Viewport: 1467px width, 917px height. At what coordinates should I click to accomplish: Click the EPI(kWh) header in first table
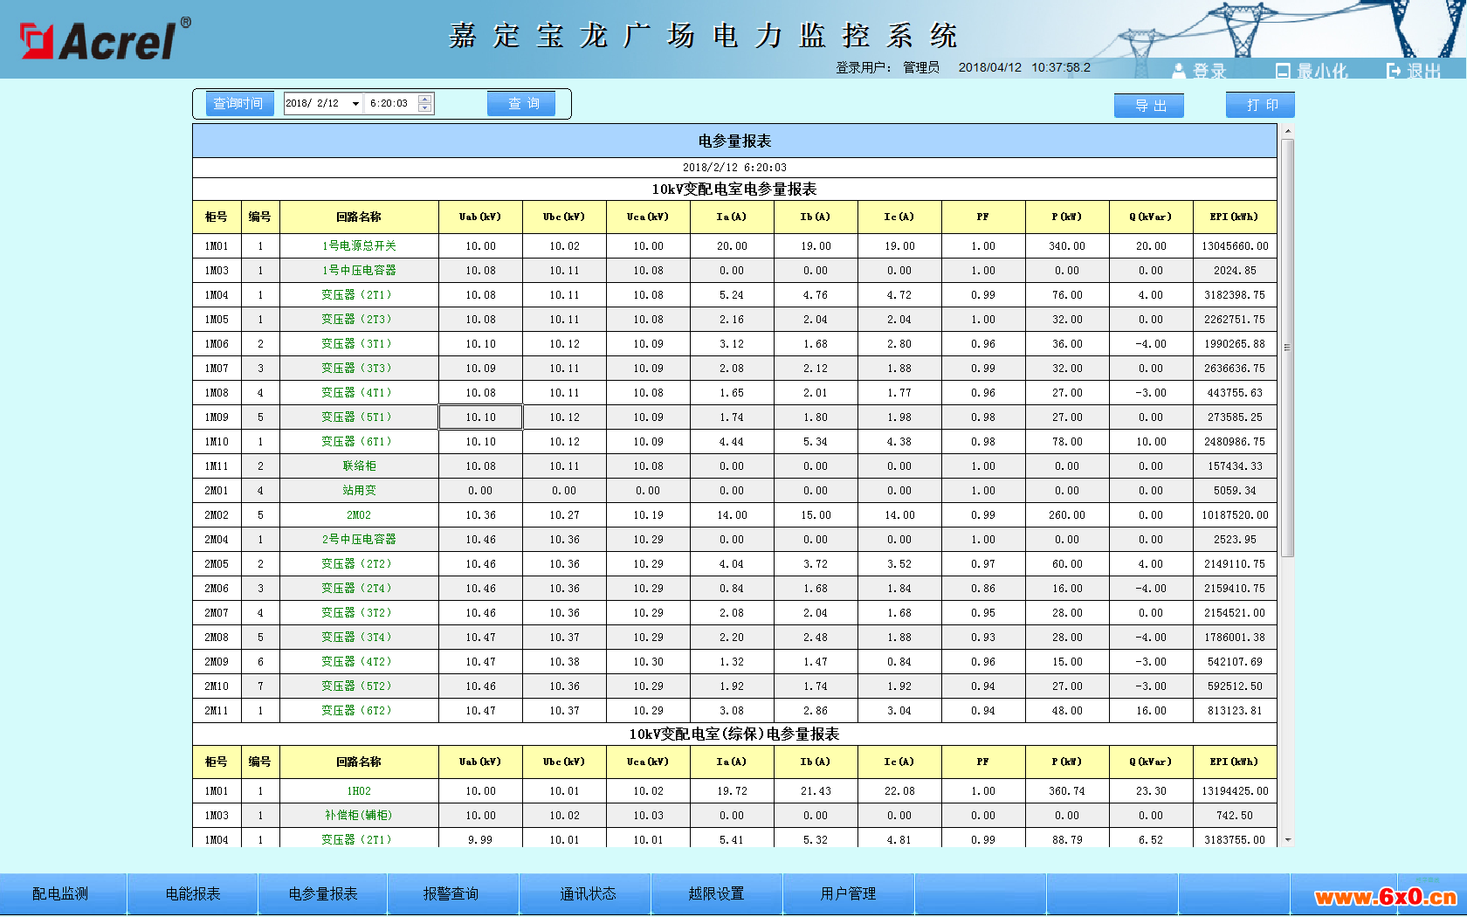click(1235, 217)
